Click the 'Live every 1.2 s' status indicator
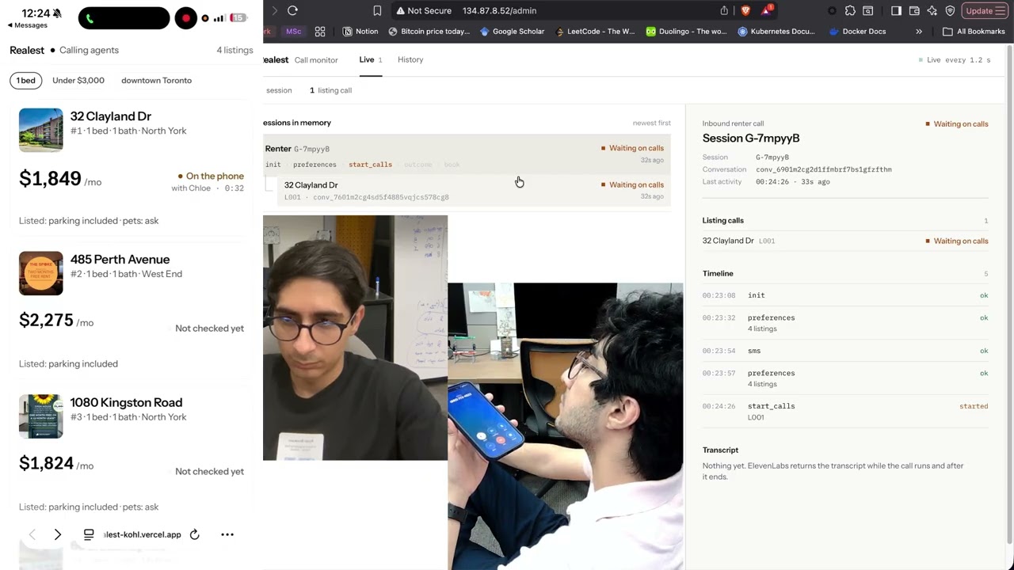The height and width of the screenshot is (570, 1014). 955,60
